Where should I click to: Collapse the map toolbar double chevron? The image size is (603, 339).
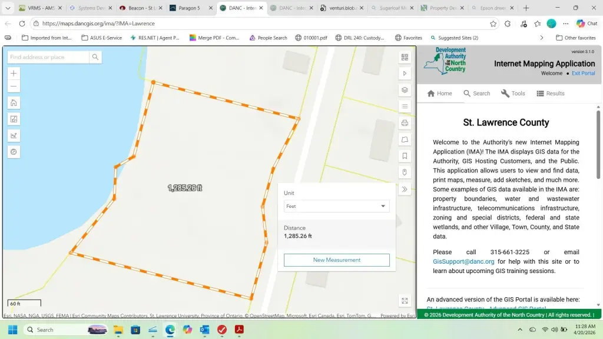[x=405, y=189]
